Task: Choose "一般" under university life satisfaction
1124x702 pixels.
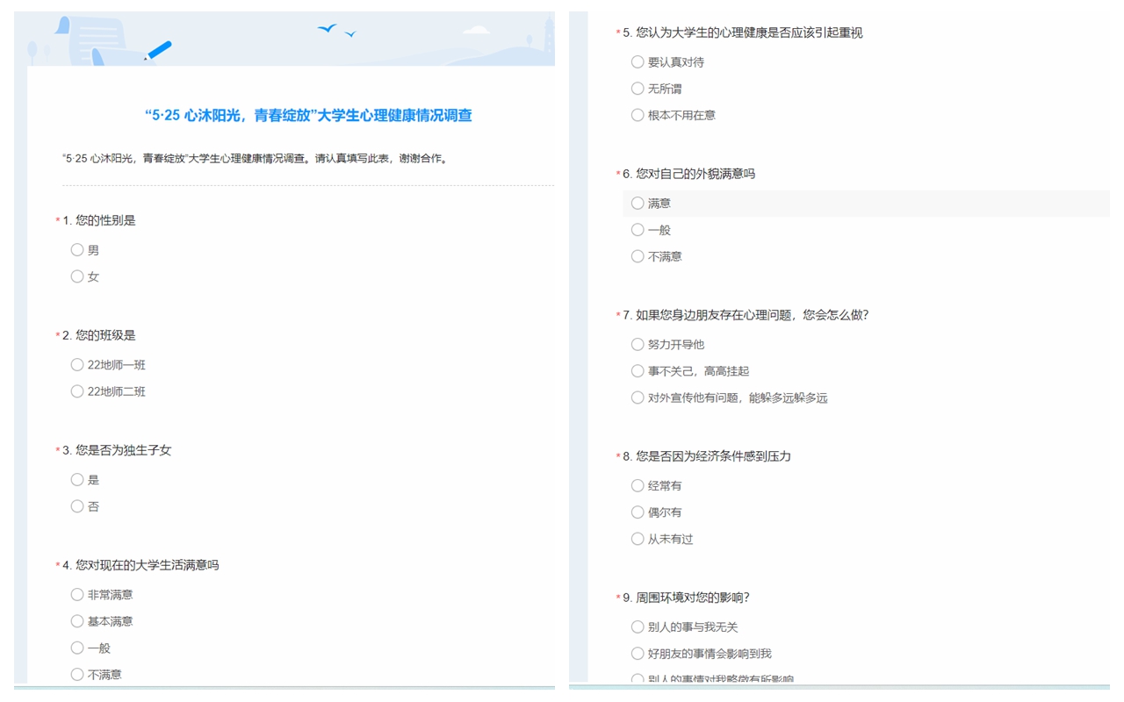Action: [77, 648]
